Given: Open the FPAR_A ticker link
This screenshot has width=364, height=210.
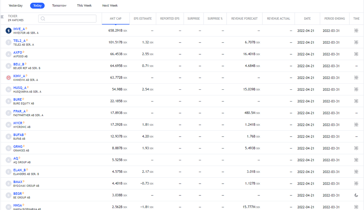Looking at the screenshot, I should click(x=19, y=111).
